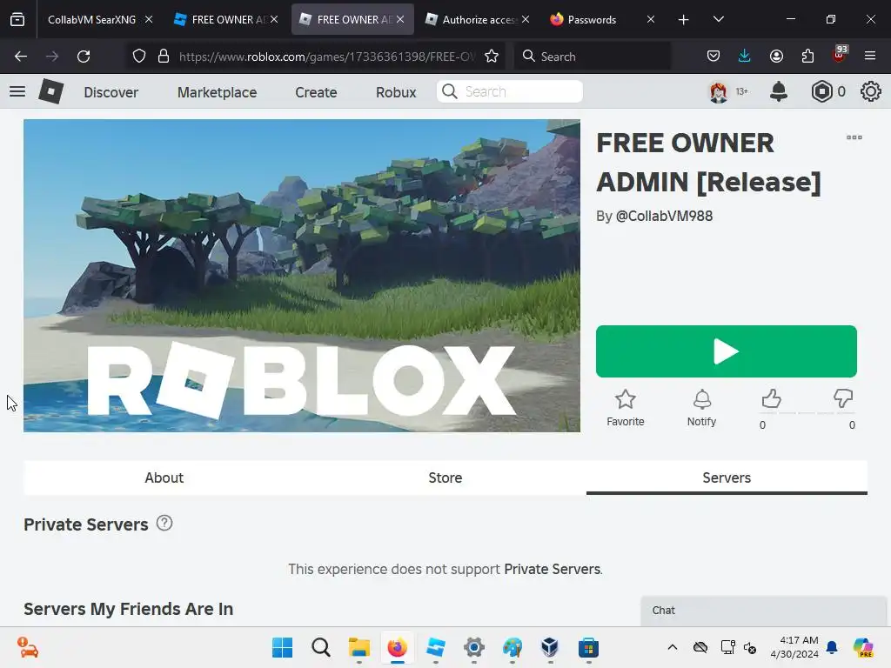Open Microsoft Store from taskbar
This screenshot has height=668, width=891.
click(x=589, y=647)
